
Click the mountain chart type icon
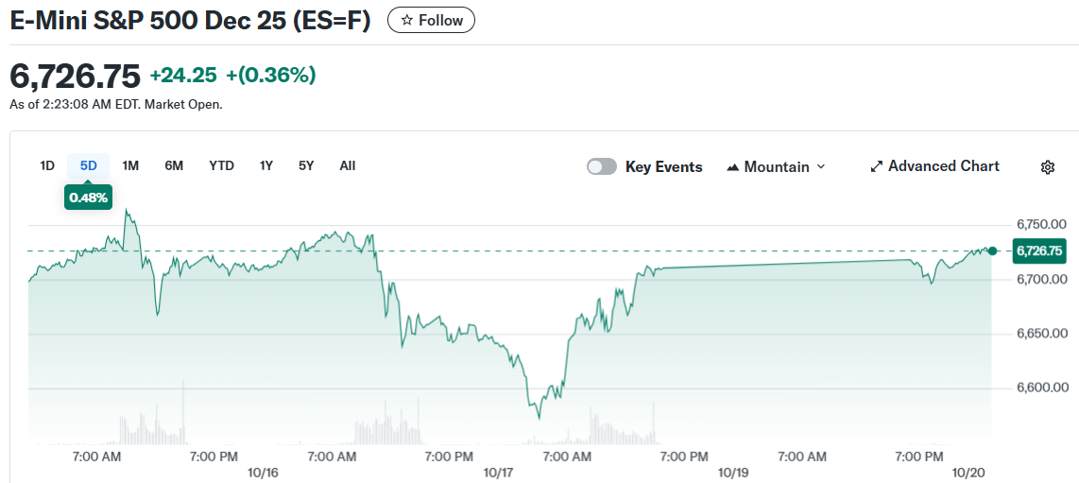[x=732, y=167]
